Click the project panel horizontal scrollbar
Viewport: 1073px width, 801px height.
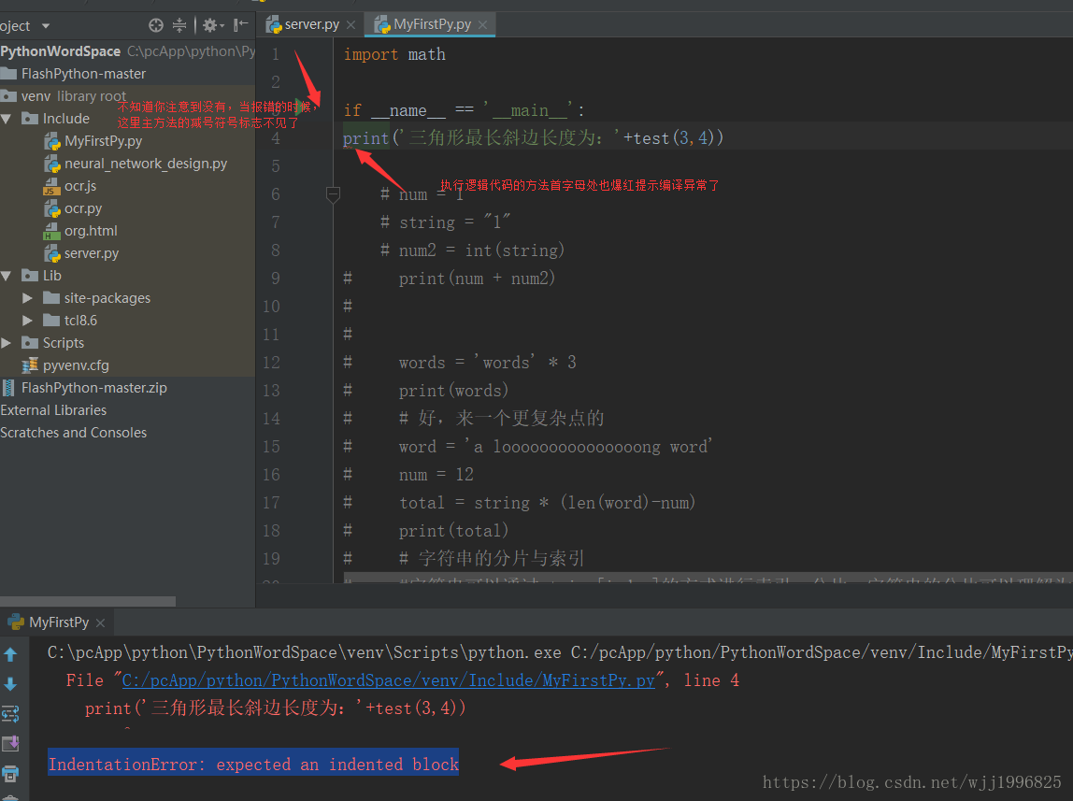click(x=88, y=601)
